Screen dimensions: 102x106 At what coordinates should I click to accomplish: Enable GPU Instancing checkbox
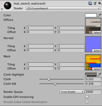[87, 97]
